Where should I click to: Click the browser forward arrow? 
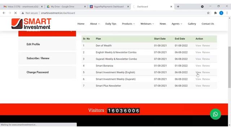pos(10,13)
